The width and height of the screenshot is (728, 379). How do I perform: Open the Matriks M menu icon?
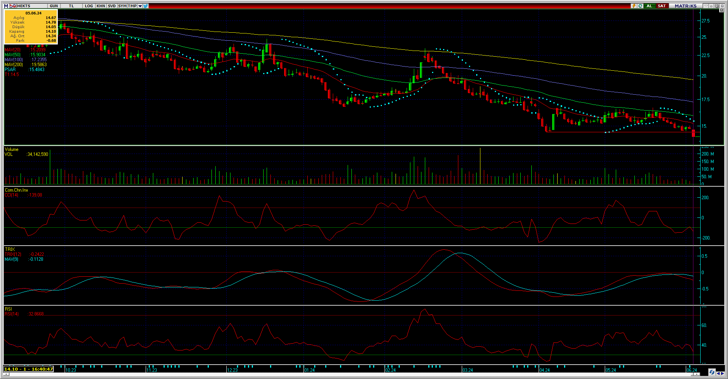6,6
